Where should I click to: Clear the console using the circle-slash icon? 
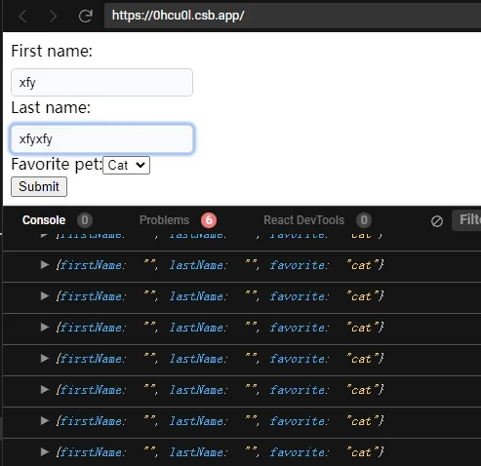(x=437, y=221)
